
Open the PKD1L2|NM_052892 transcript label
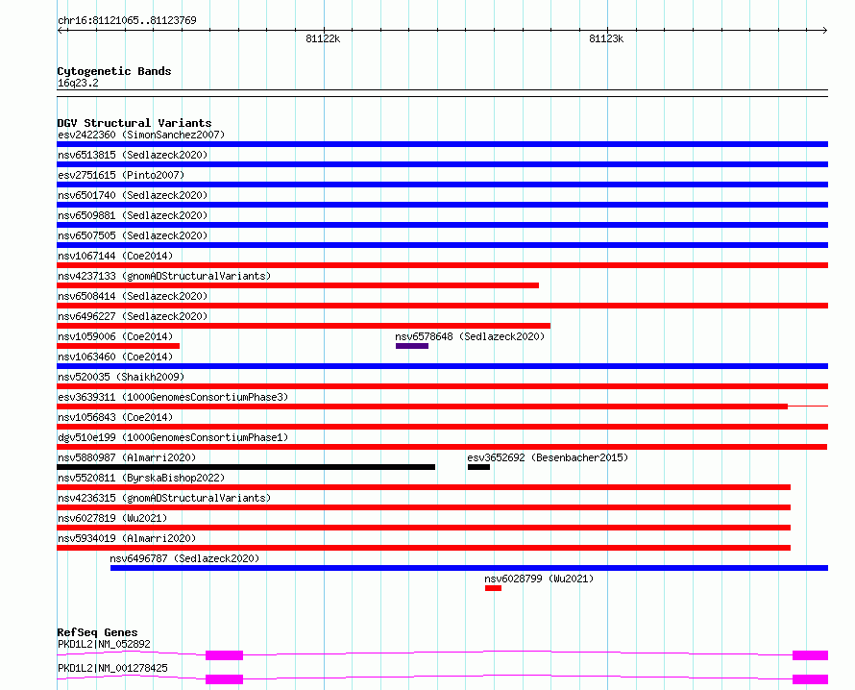104,644
